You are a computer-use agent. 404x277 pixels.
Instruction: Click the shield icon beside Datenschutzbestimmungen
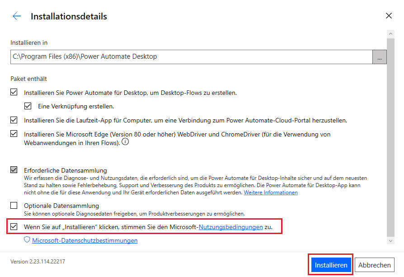point(27,240)
